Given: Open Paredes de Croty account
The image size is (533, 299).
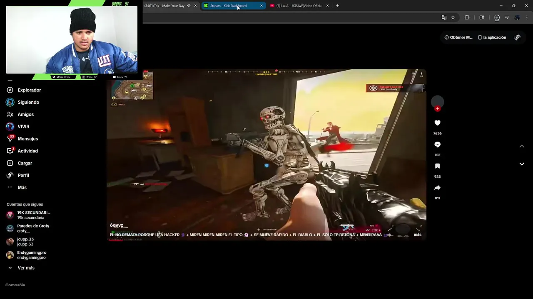Looking at the screenshot, I should click(x=28, y=228).
